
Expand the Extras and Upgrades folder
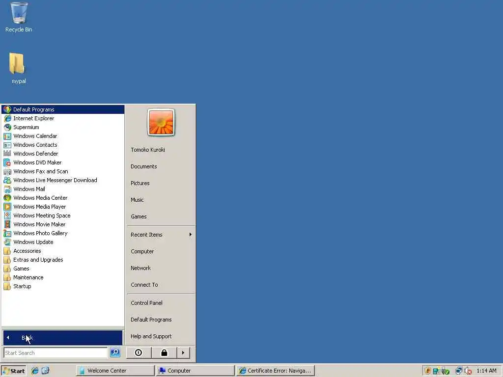pos(63,260)
